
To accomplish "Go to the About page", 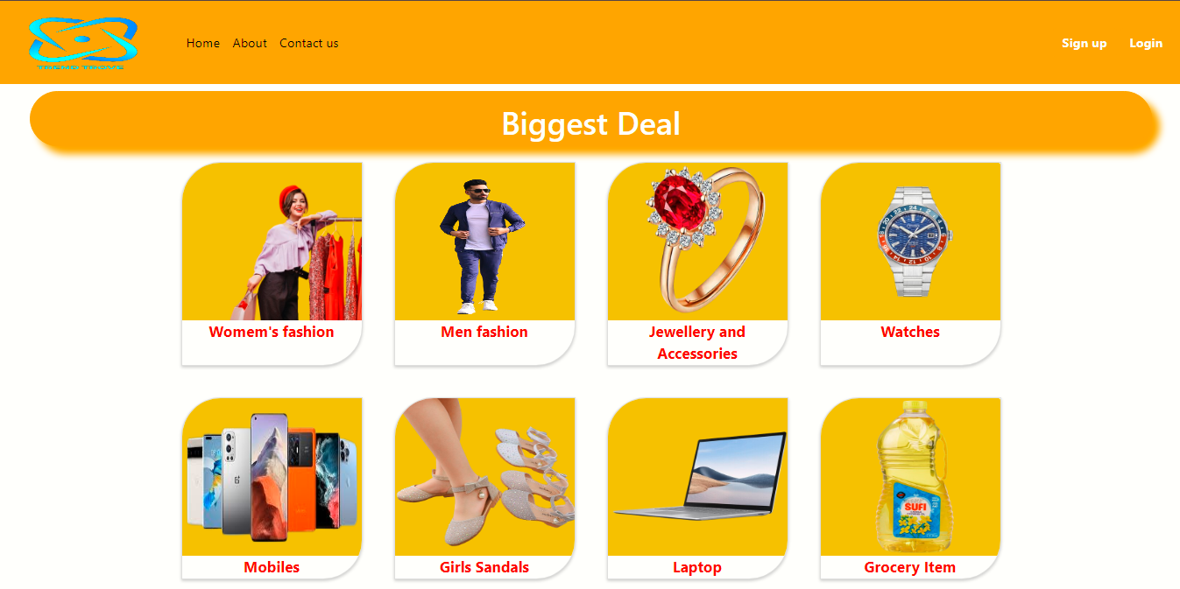I will tap(250, 43).
